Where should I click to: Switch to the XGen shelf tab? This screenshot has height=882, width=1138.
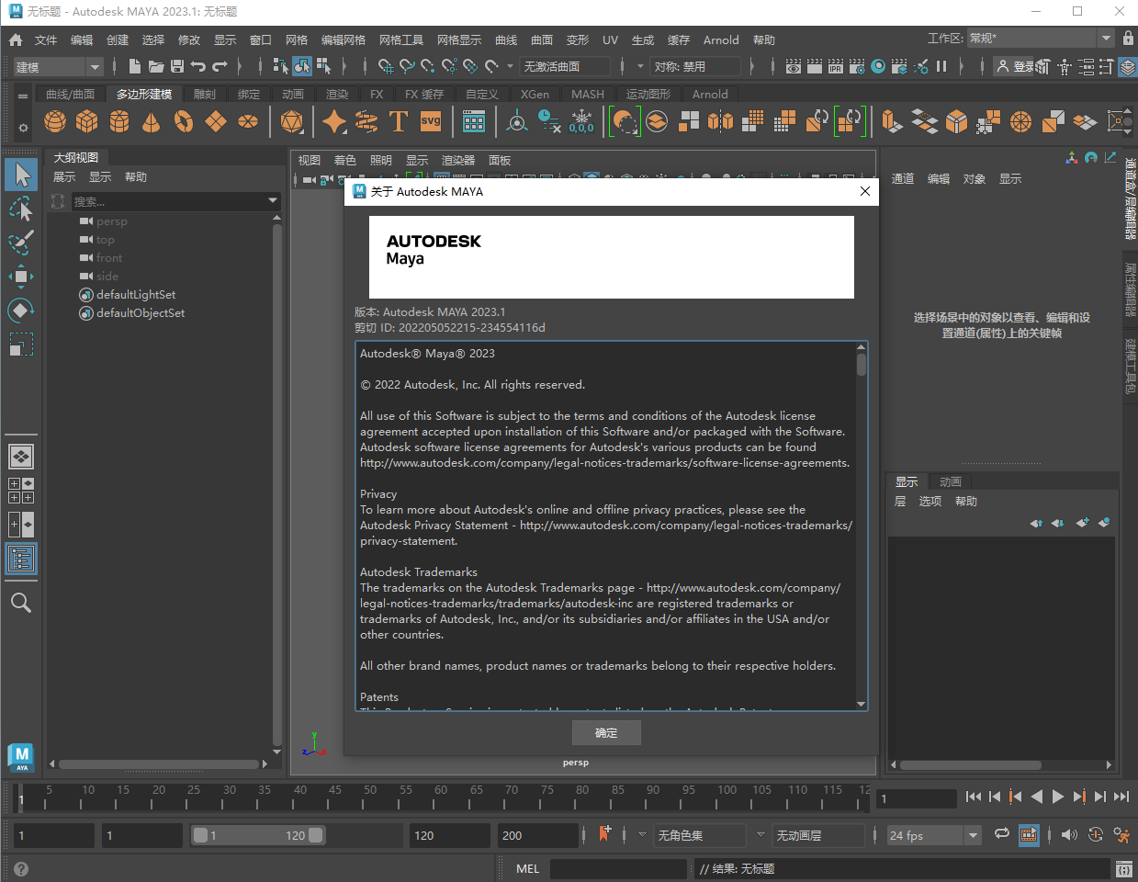pyautogui.click(x=535, y=94)
